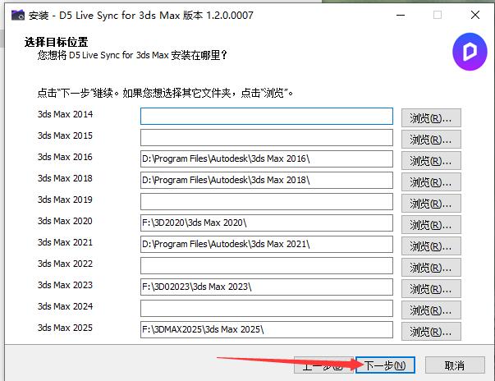Click the 3ds Max 2020 label
The height and width of the screenshot is (381, 495).
[65, 221]
